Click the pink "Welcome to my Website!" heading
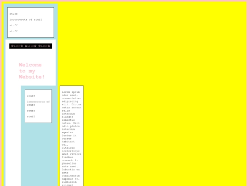 pyautogui.click(x=32, y=71)
